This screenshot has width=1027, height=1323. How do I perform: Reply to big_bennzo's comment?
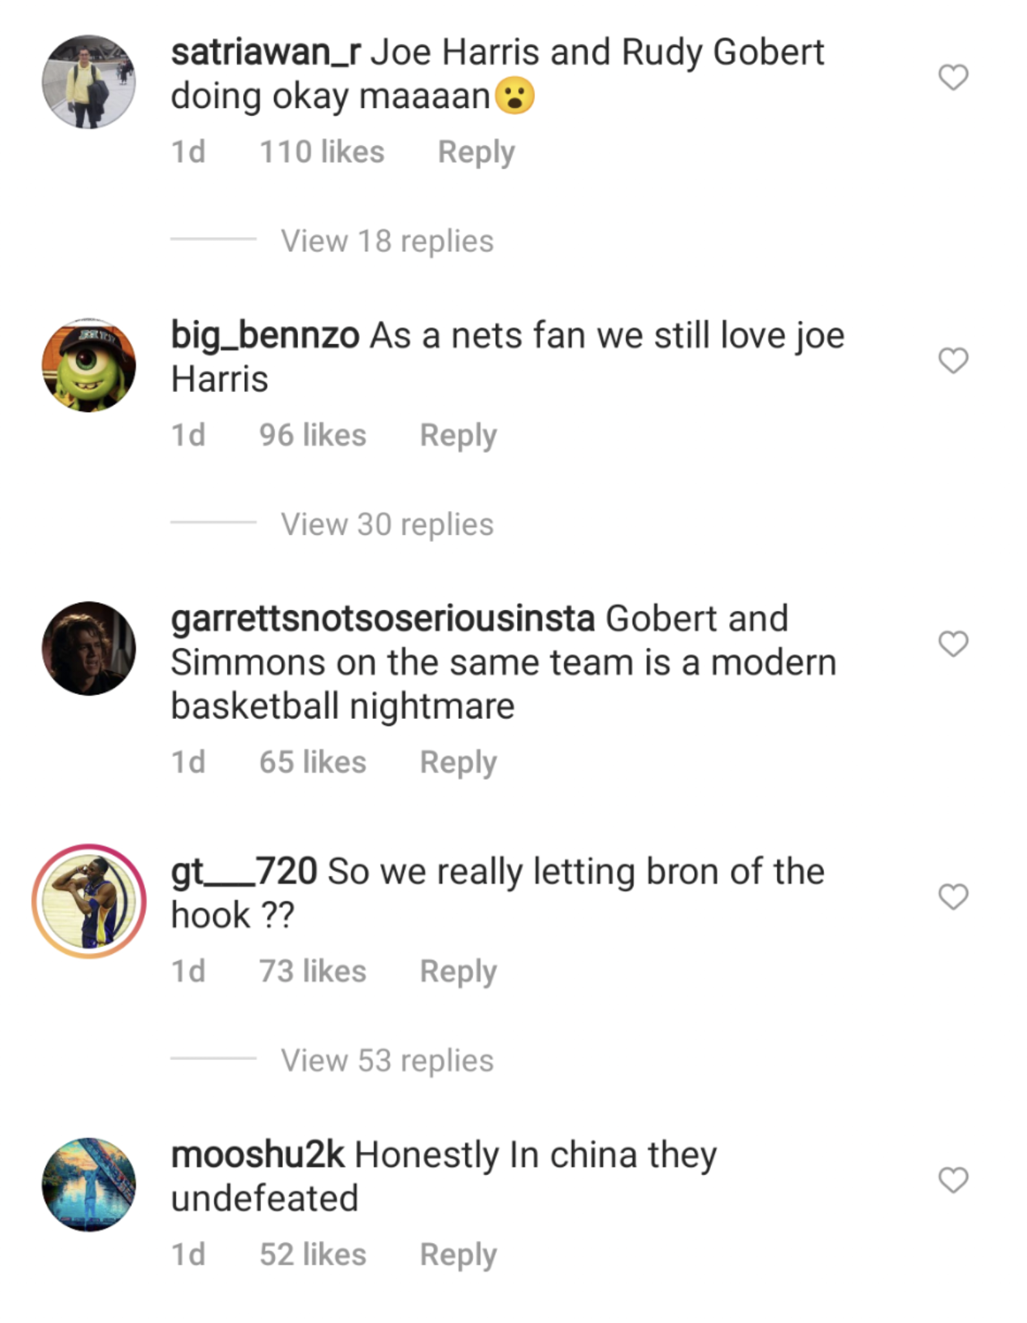pyautogui.click(x=458, y=435)
